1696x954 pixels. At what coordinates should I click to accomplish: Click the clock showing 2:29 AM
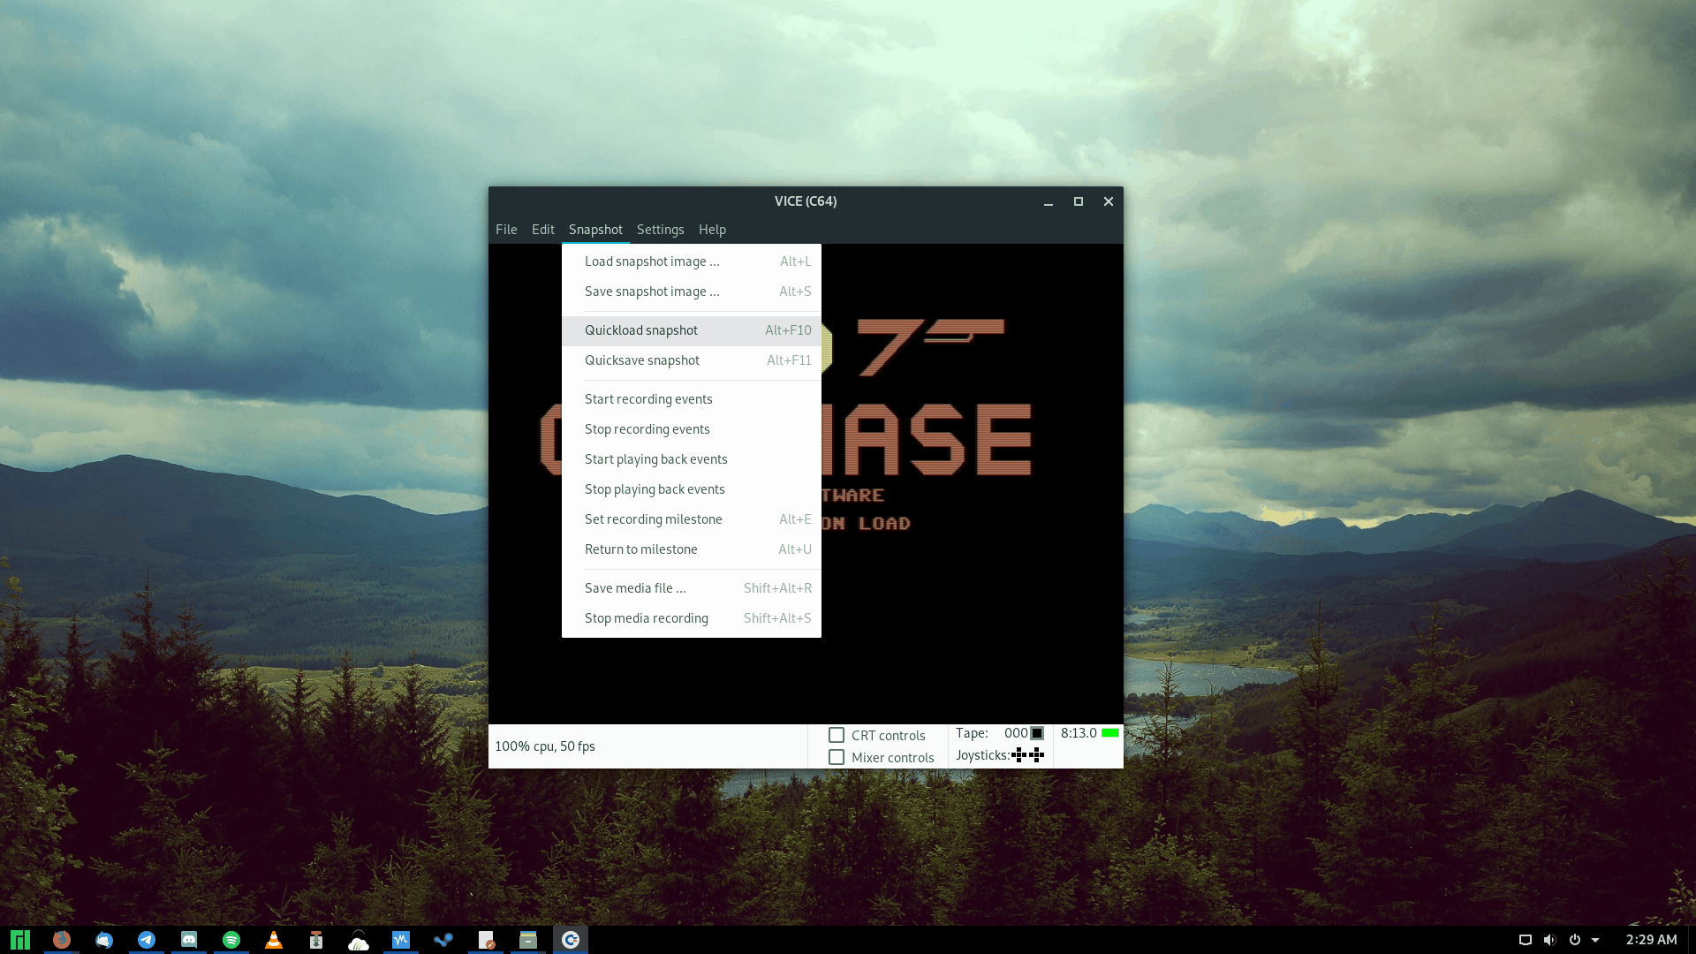(1651, 940)
